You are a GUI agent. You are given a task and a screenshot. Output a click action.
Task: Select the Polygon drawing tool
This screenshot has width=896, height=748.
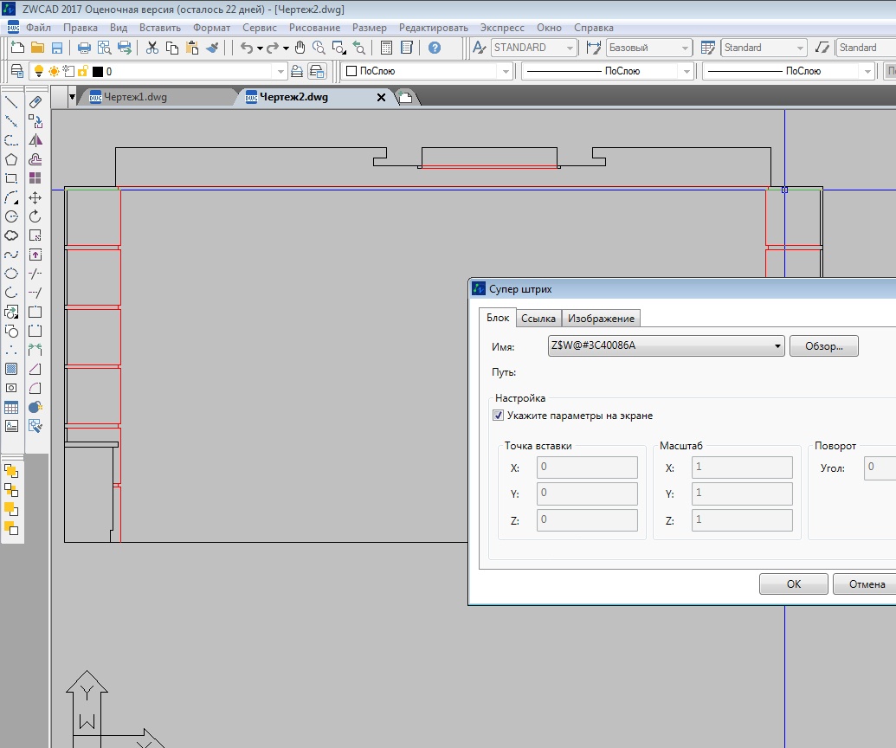coord(11,159)
